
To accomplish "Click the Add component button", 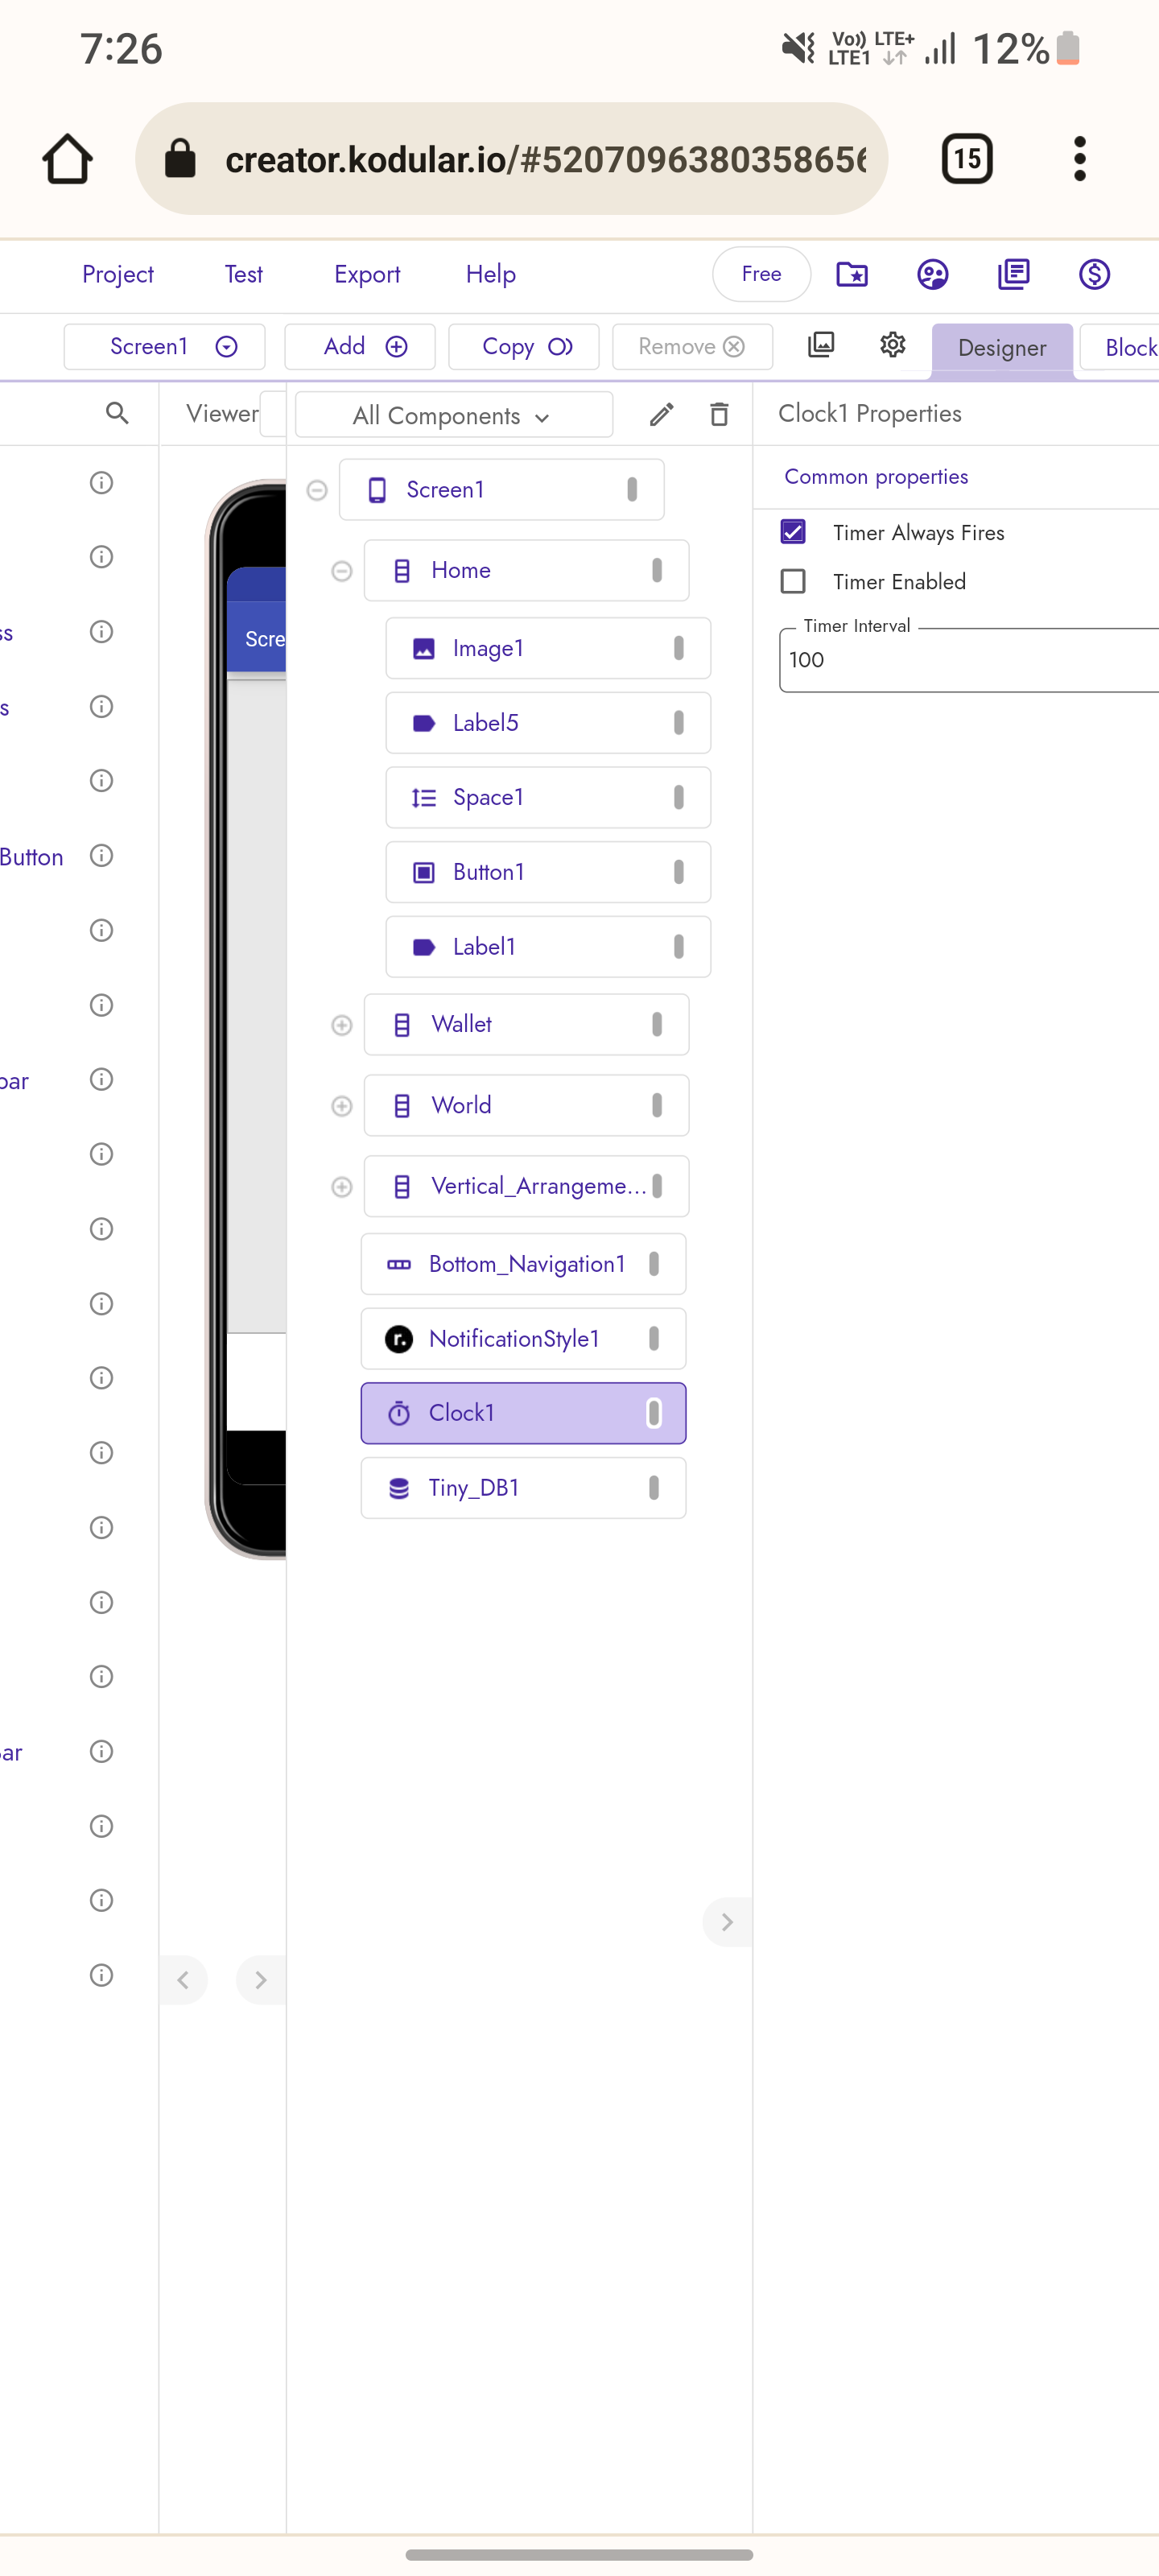I will tap(360, 346).
